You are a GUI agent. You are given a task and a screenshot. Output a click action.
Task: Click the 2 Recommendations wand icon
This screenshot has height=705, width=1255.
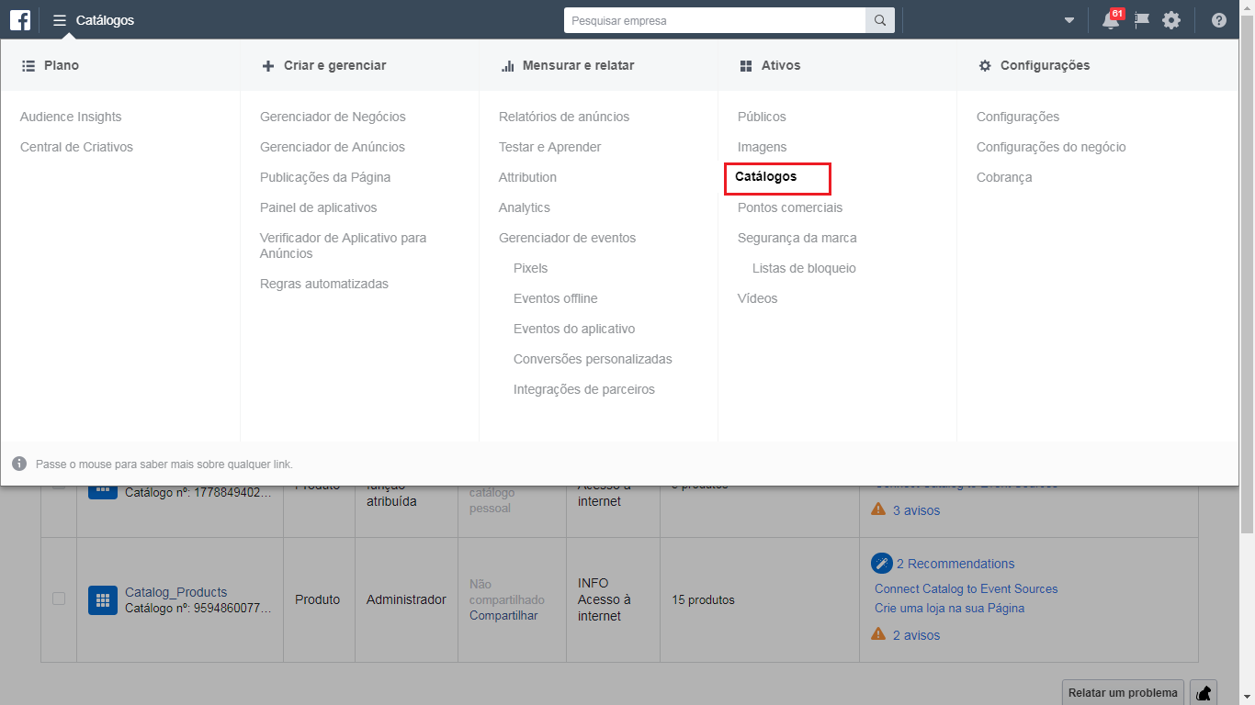click(x=882, y=564)
